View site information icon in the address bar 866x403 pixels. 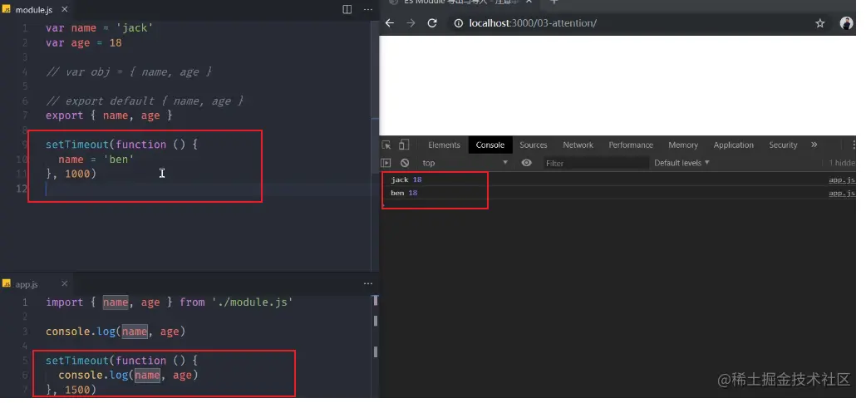coord(458,23)
